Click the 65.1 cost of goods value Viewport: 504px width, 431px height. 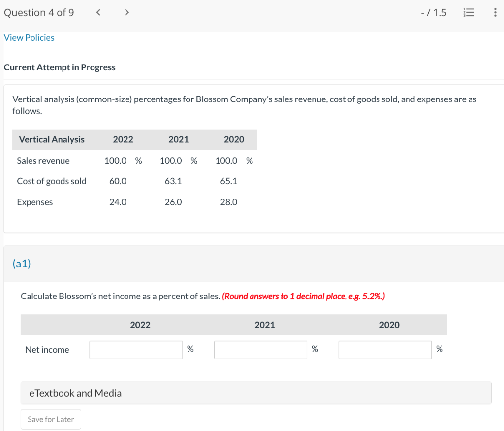[x=228, y=181]
